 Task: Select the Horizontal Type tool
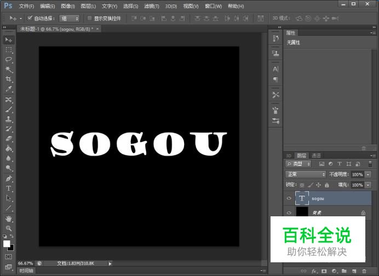pyautogui.click(x=9, y=188)
